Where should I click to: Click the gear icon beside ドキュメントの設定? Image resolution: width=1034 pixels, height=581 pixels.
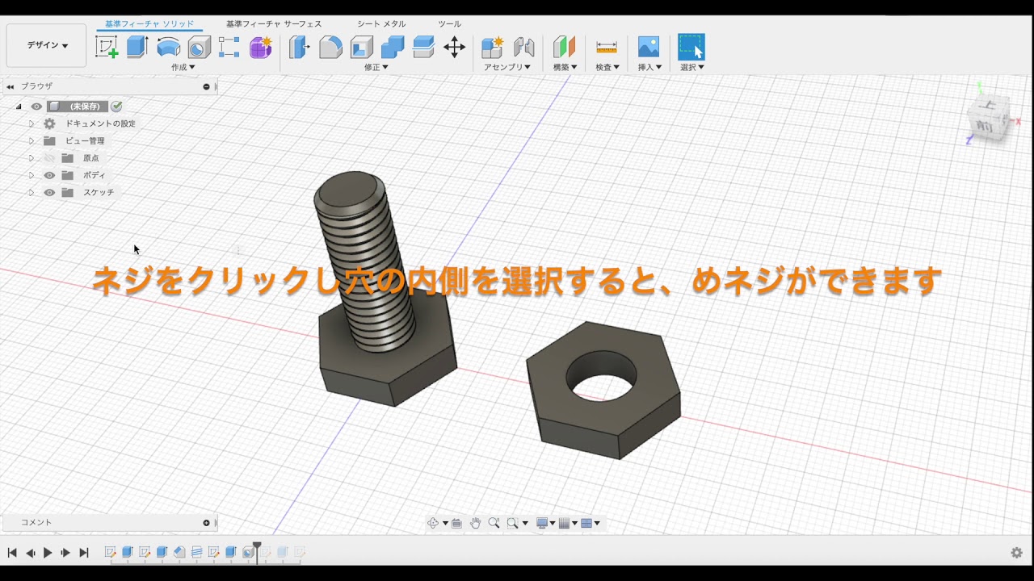pos(49,123)
